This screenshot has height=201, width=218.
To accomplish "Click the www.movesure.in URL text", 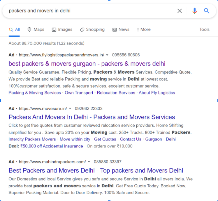I will (x=43, y=108).
